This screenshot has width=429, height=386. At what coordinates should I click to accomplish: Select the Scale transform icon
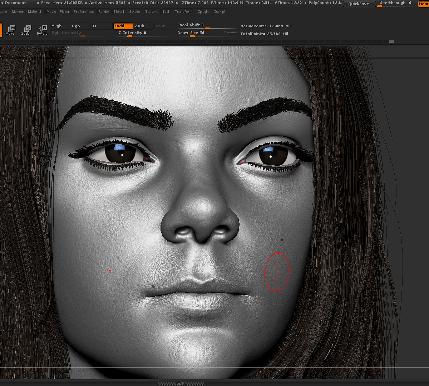26,30
